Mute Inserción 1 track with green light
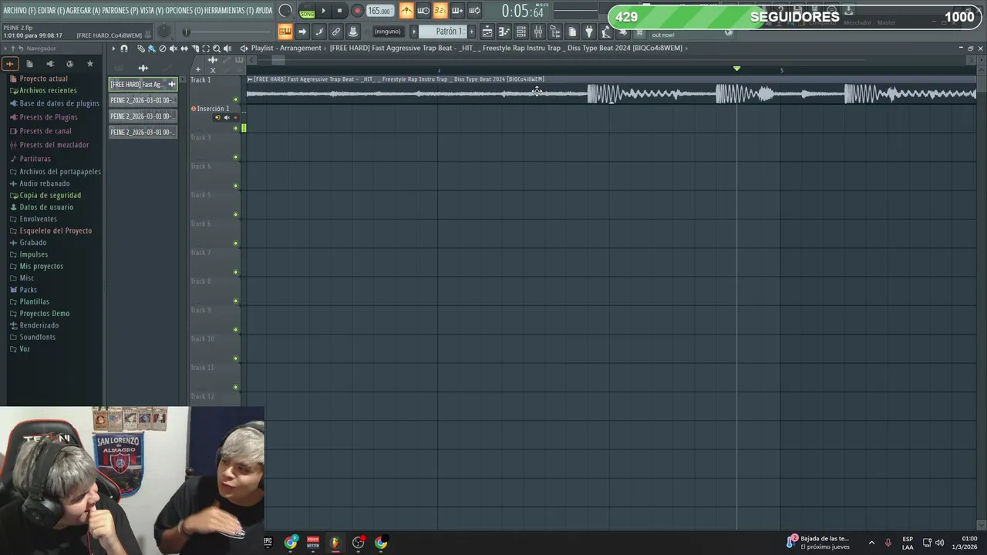Viewport: 987px width, 555px height. pos(235,128)
